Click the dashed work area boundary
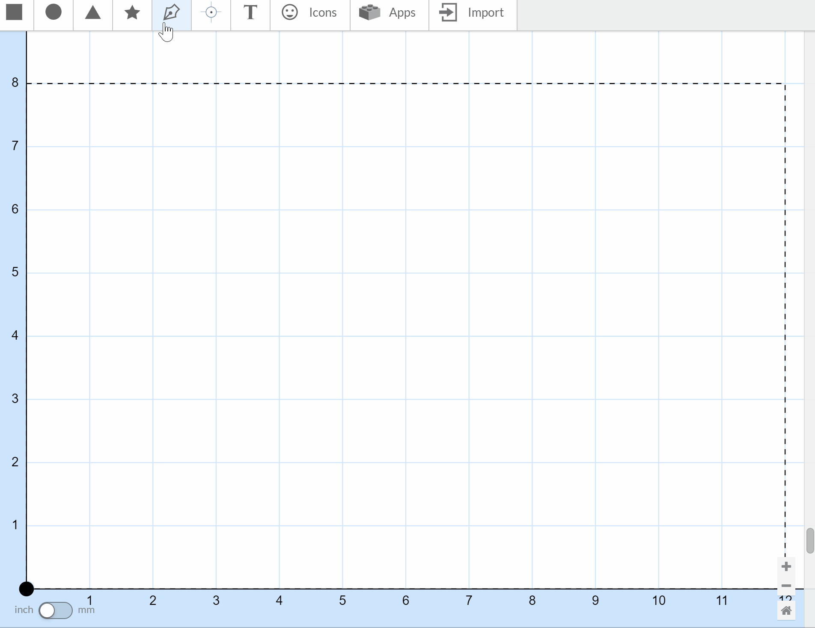815x628 pixels. point(385,83)
